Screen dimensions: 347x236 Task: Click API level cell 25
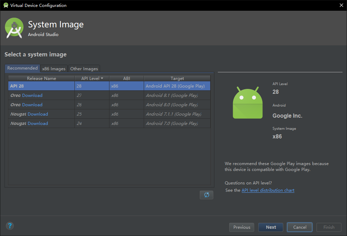coord(92,114)
